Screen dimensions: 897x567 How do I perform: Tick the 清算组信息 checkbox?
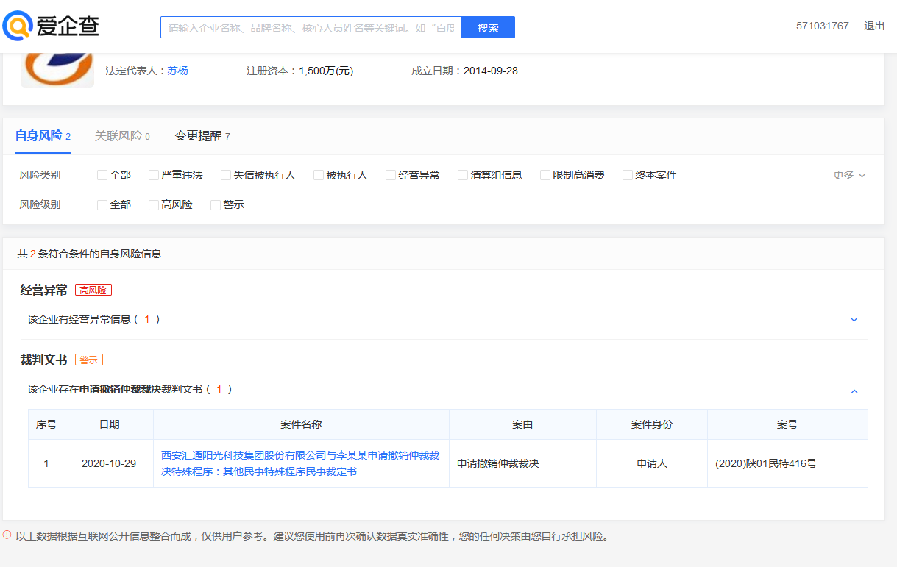tap(463, 175)
